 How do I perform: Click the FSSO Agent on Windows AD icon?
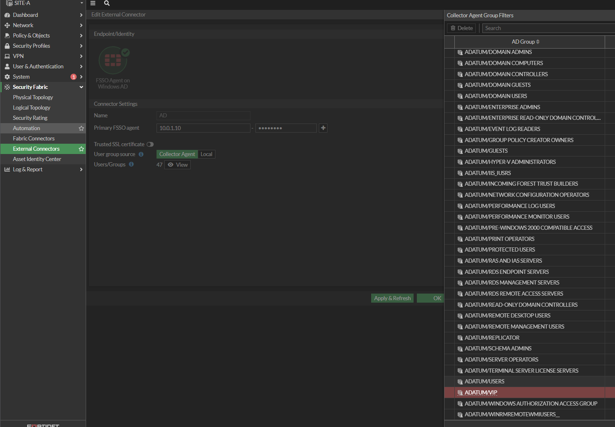[x=113, y=61]
